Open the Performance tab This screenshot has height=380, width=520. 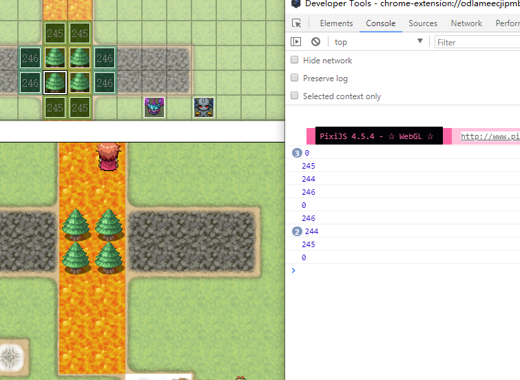pyautogui.click(x=508, y=23)
